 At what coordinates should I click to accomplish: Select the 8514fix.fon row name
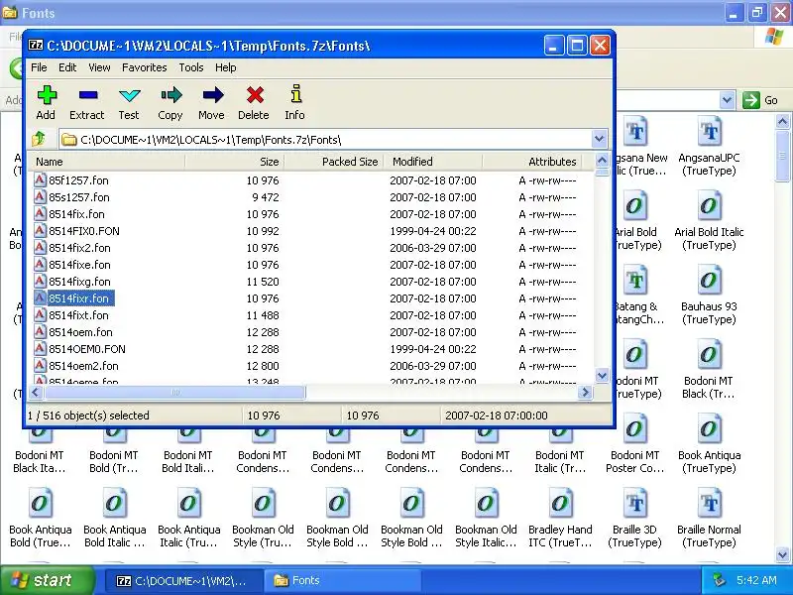click(x=76, y=214)
